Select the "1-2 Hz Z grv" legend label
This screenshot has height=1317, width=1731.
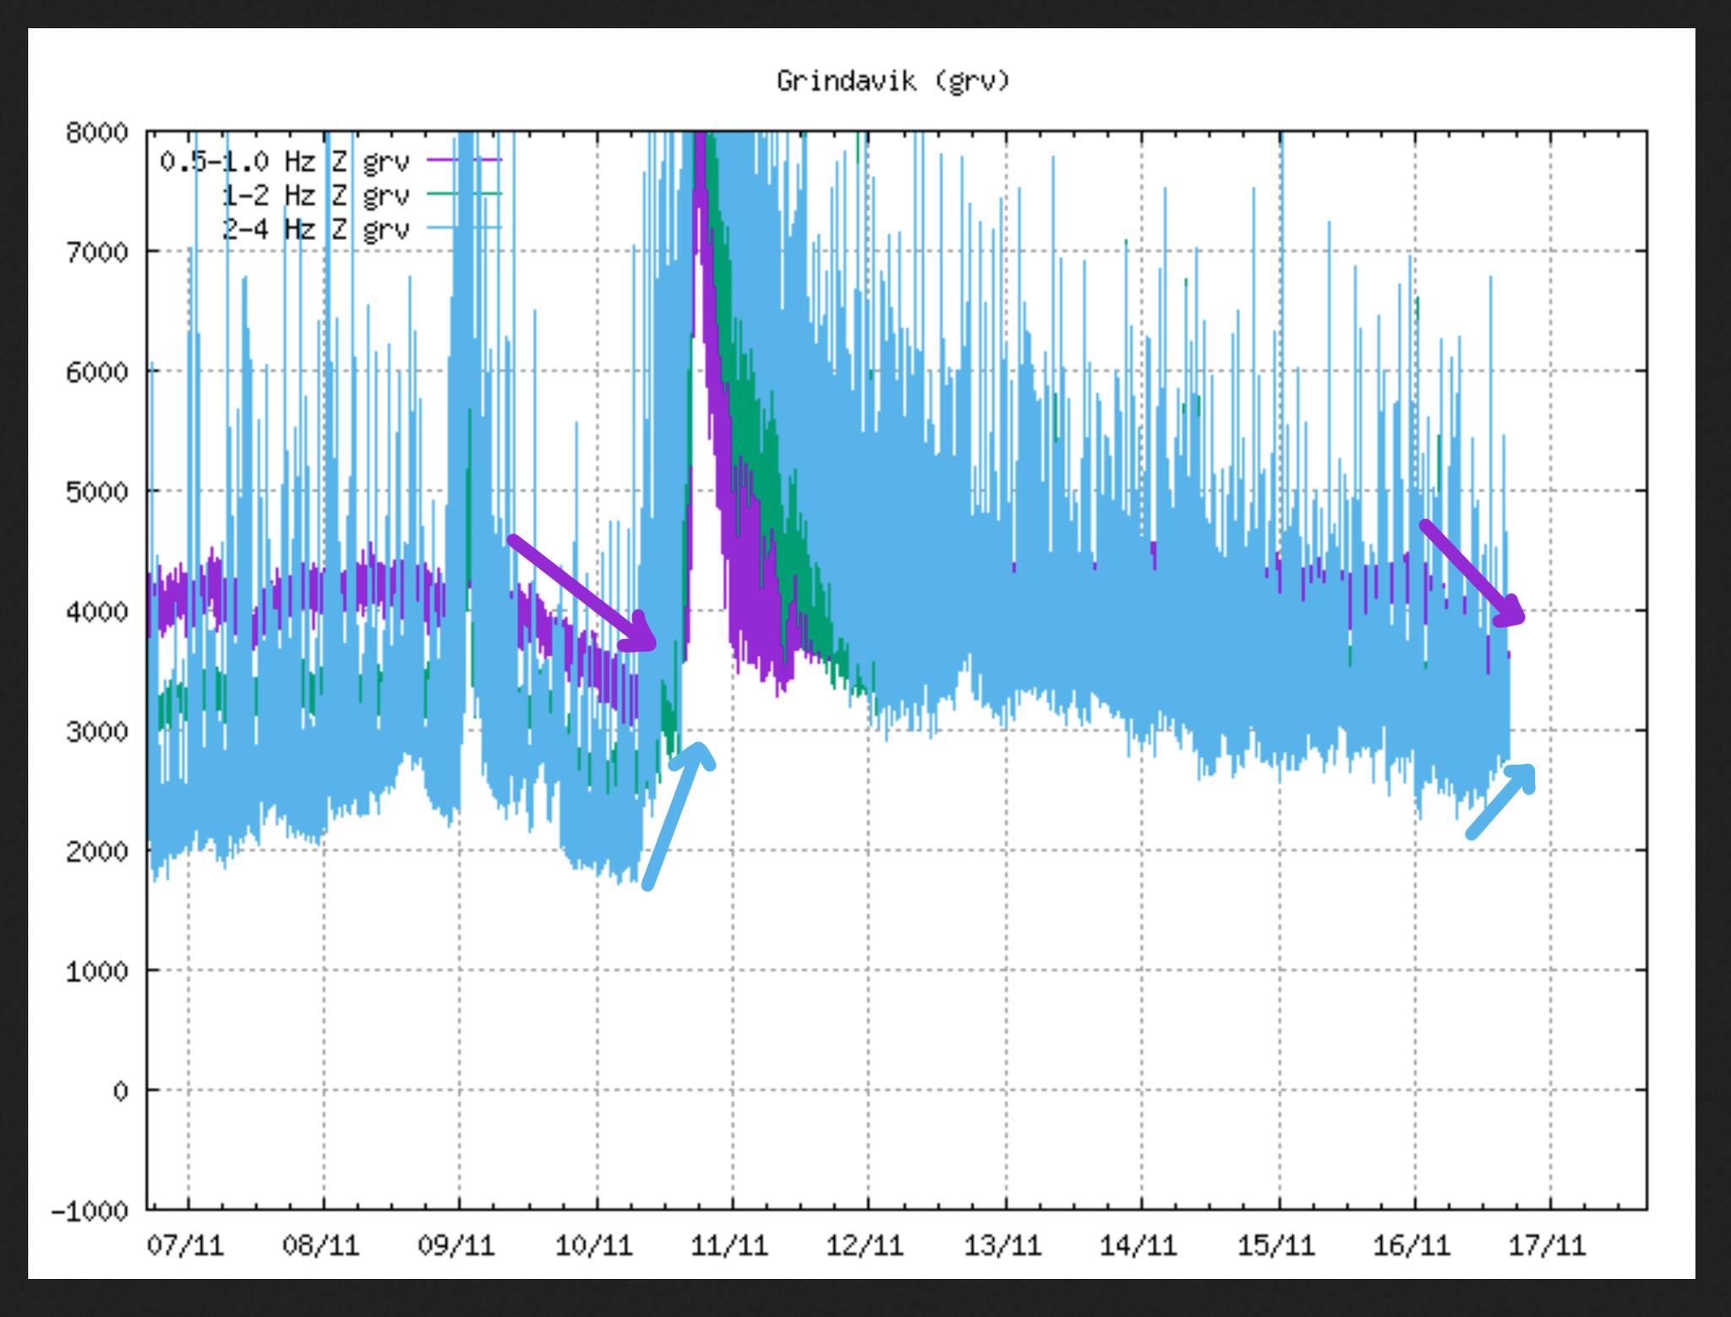click(315, 195)
